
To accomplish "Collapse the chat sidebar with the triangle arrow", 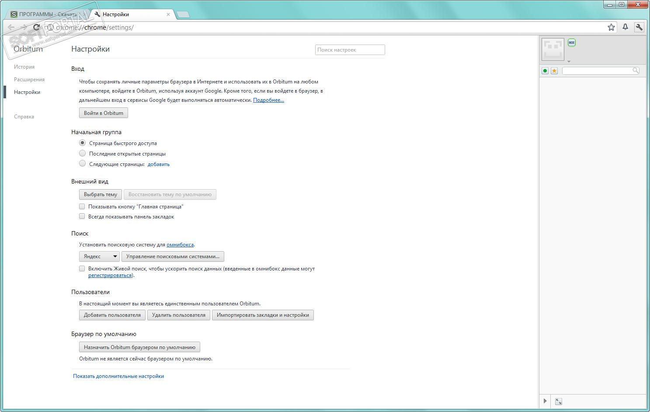I will coord(545,401).
